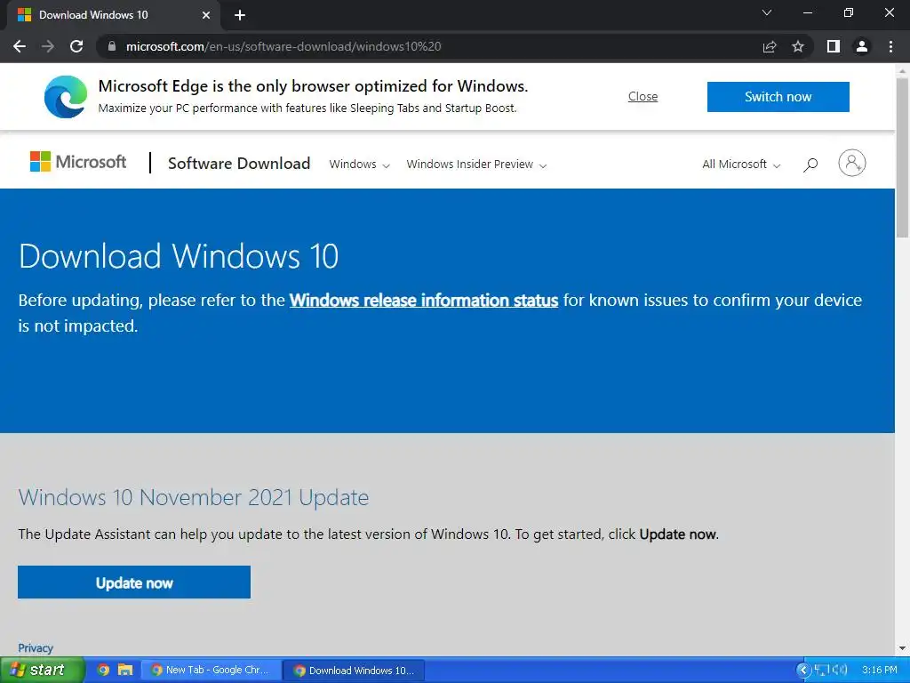
Task: Open the folder icon in quick launch
Action: [x=124, y=670]
